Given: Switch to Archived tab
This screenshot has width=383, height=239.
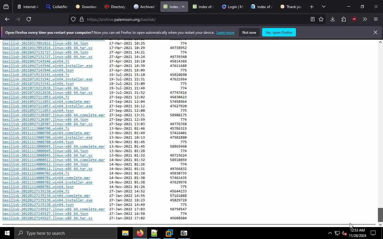Looking at the screenshot, I should tap(145, 7).
